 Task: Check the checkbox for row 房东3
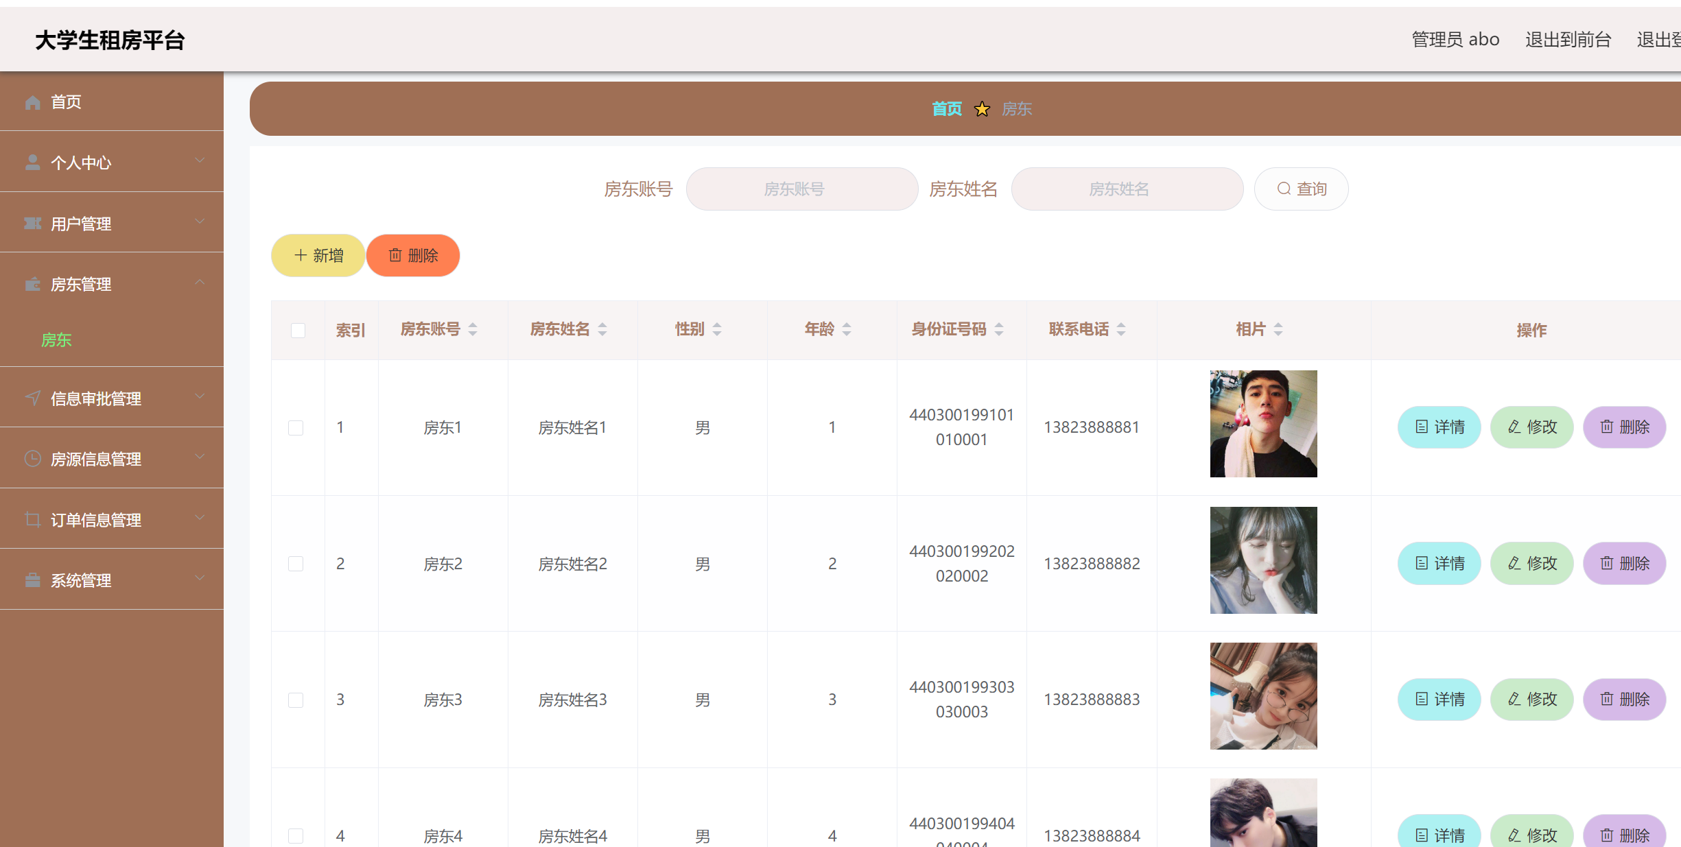coord(296,700)
